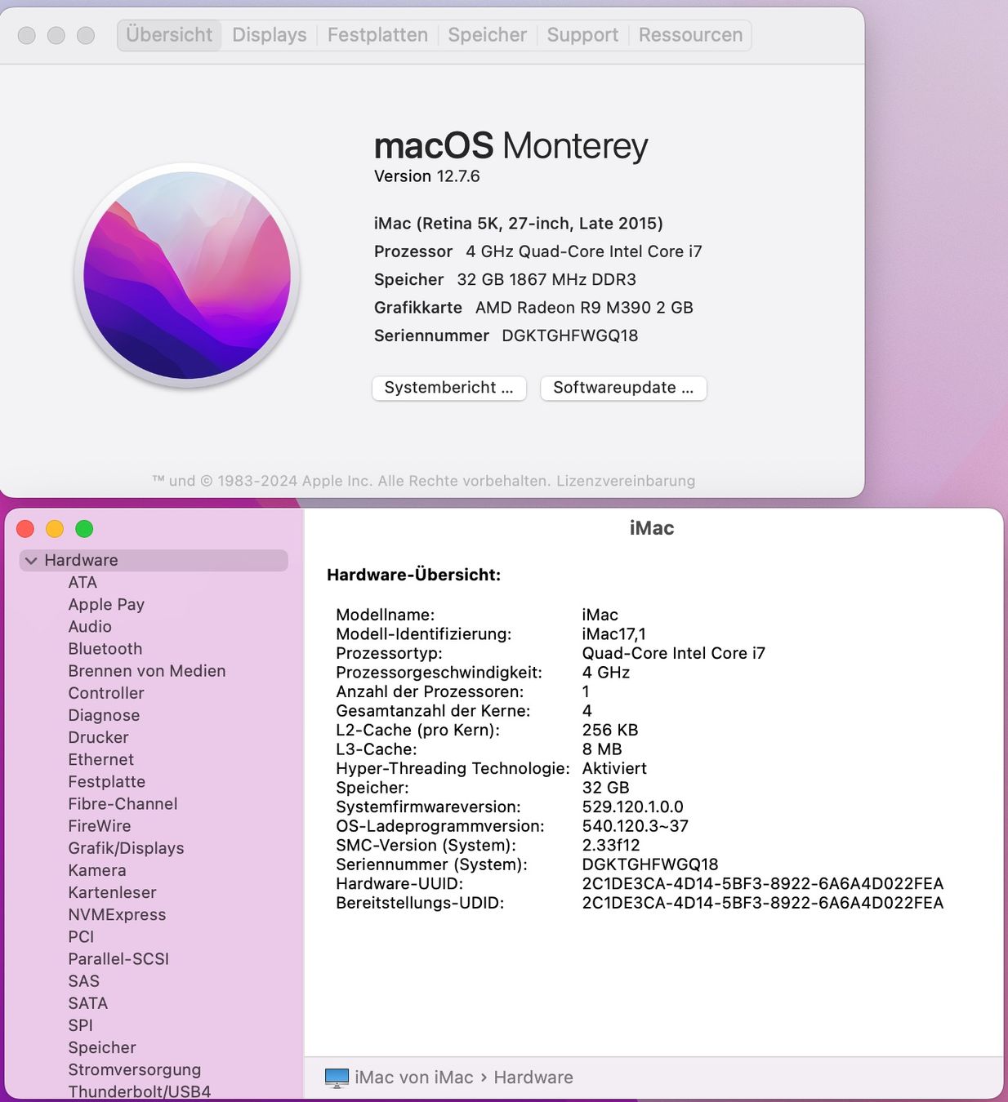Screen dimensions: 1008x1102
Task: Click 'iMac (Retina 5K, 27-inch, Late 2015)' text
Action: (519, 224)
